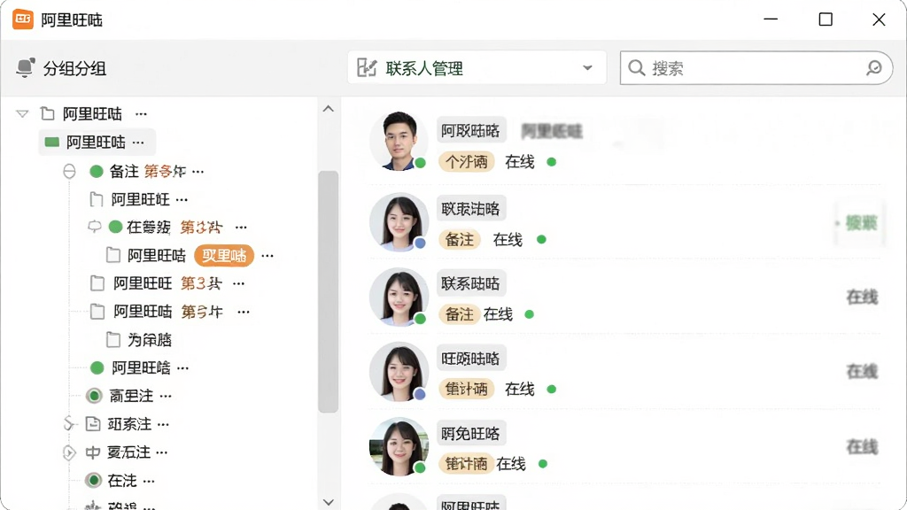Open ellipsis menu on round-green-dot 阿里旺 contact row
Screen dimensions: 907x510
[x=182, y=367]
